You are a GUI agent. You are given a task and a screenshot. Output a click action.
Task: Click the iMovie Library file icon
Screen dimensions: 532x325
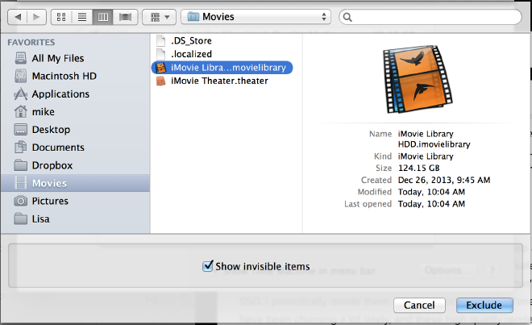(161, 68)
